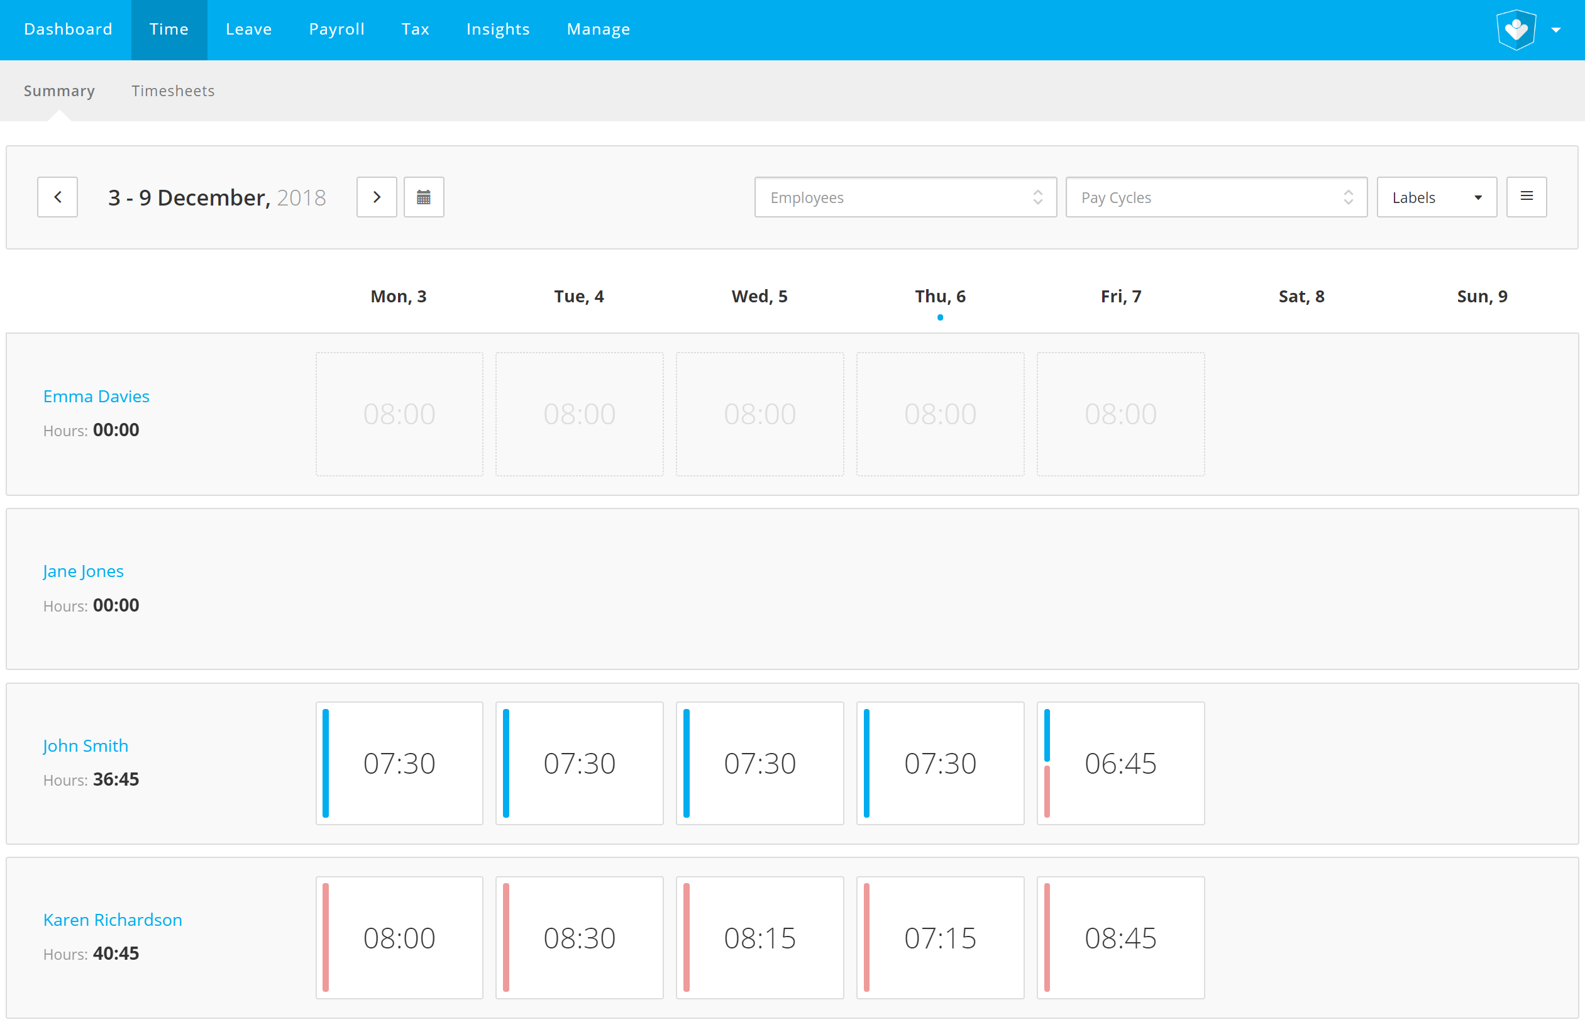Viewport: 1585px width, 1022px height.
Task: Click the Thu, 6 column header
Action: point(940,296)
